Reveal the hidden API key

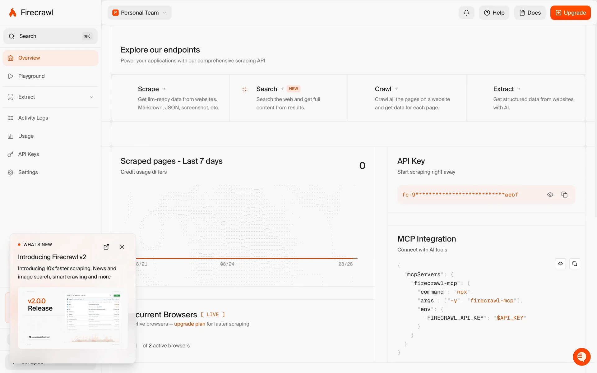(x=550, y=195)
